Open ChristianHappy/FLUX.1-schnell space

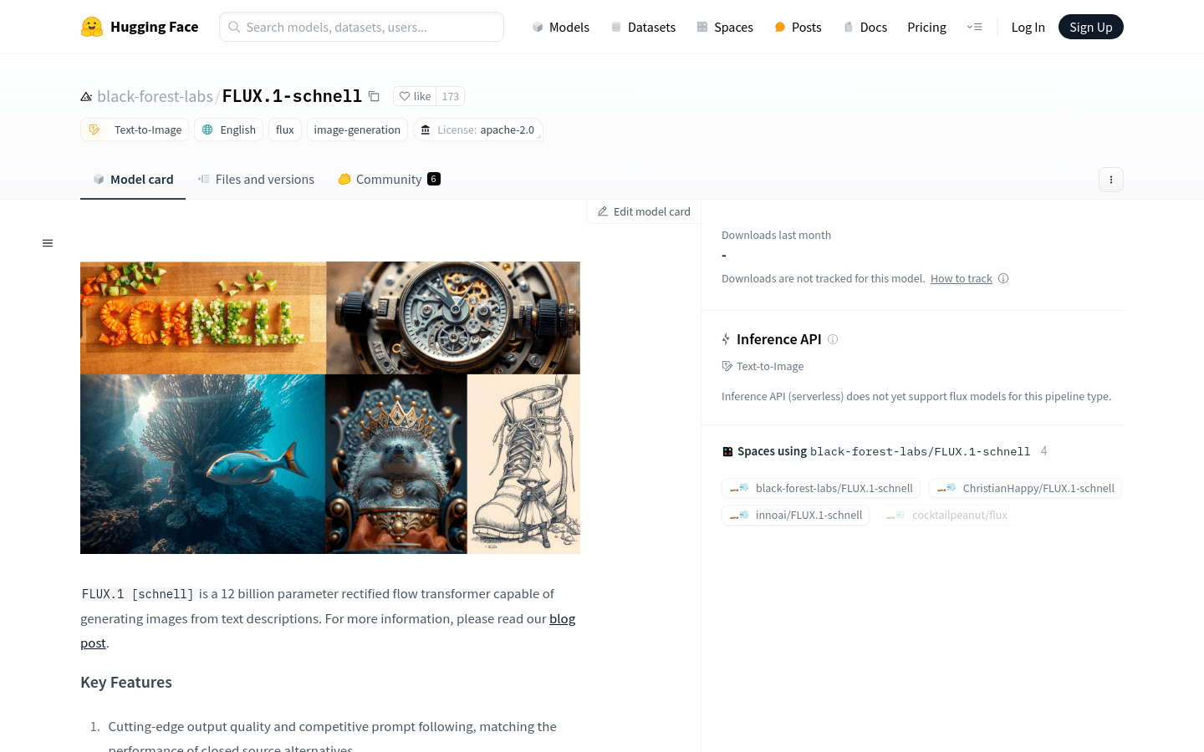click(x=1026, y=488)
